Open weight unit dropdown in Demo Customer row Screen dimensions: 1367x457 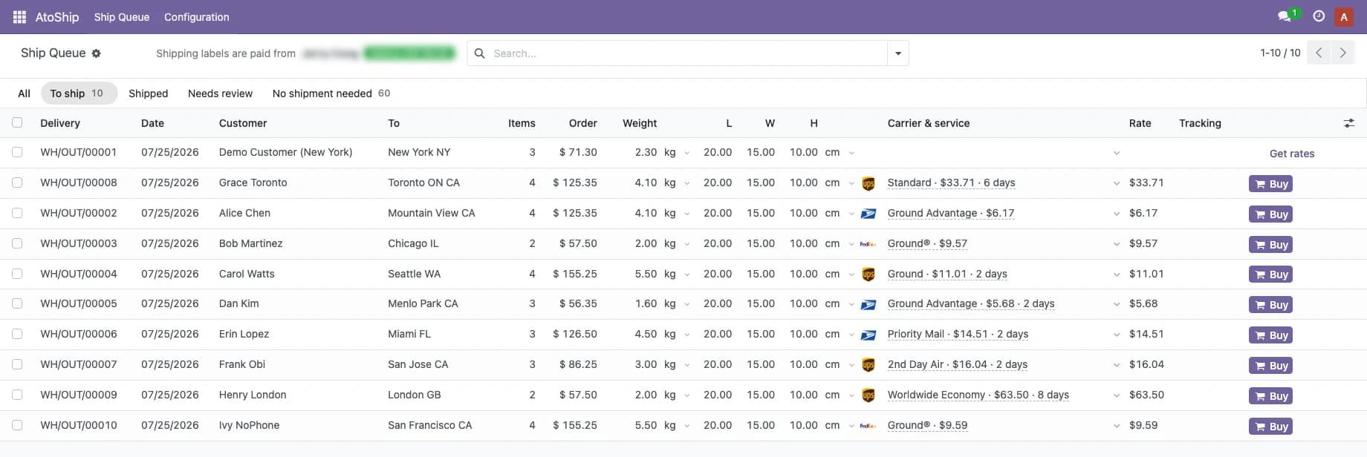click(686, 153)
